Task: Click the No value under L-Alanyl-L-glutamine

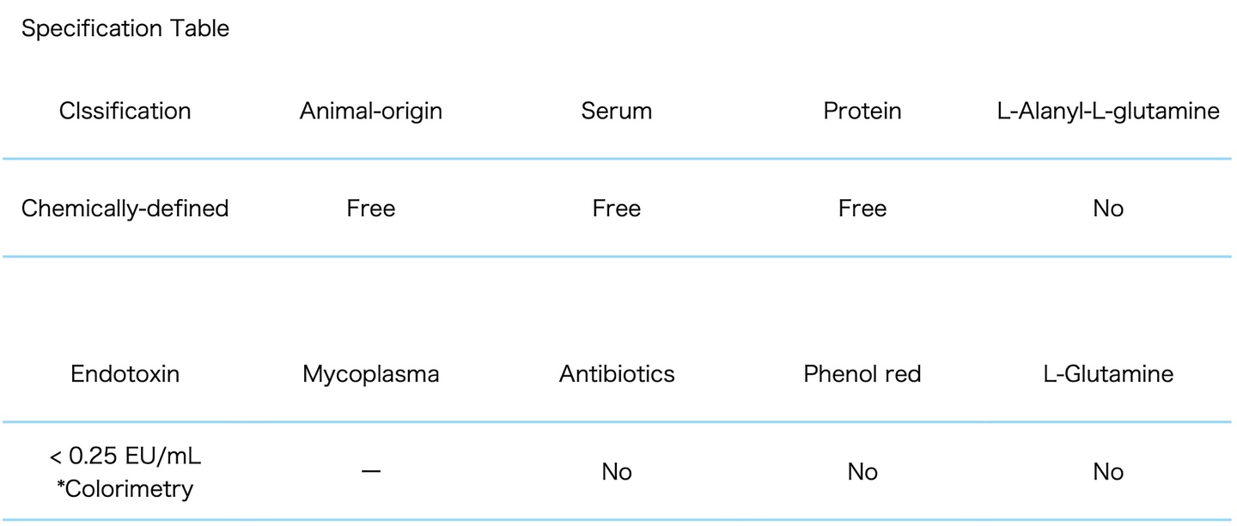Action: (1108, 209)
